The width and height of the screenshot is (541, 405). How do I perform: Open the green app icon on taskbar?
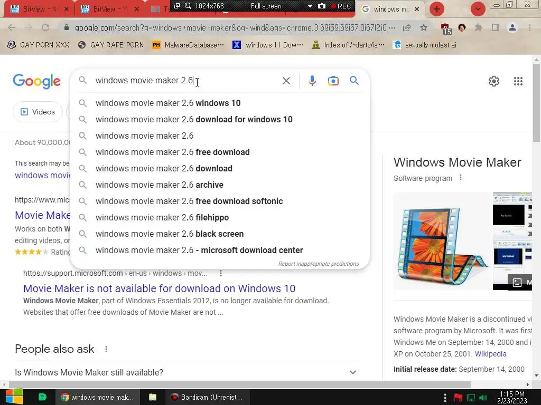(42, 397)
